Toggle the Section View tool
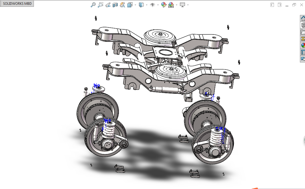 [x=115, y=5]
